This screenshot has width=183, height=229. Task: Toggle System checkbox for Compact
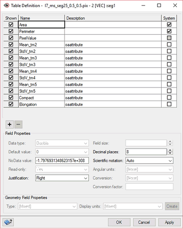169,97
